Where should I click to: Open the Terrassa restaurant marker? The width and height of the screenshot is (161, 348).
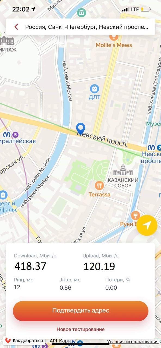[99, 186]
